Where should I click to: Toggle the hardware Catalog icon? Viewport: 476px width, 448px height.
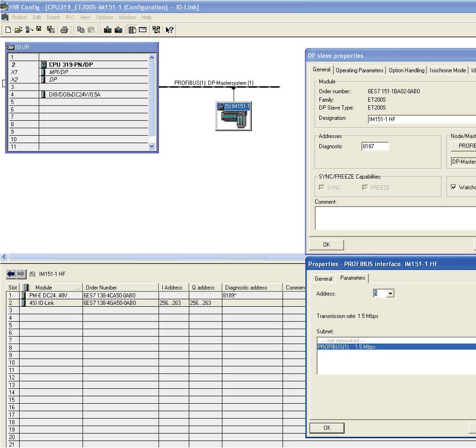click(x=132, y=29)
